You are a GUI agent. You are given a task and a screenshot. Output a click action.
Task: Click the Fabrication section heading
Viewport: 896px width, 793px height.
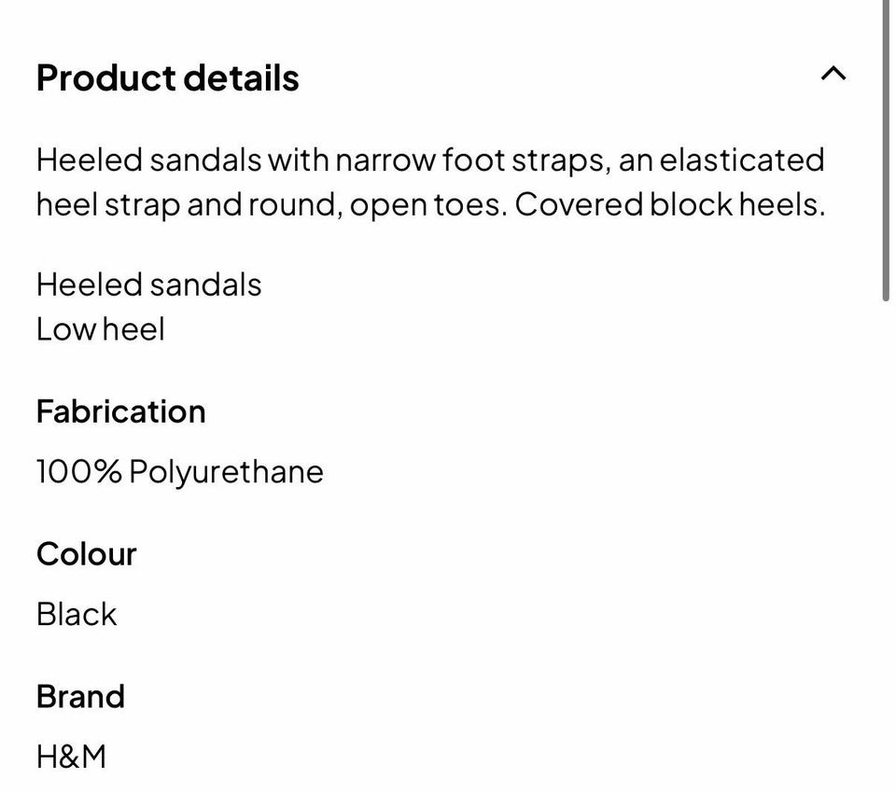(x=121, y=411)
